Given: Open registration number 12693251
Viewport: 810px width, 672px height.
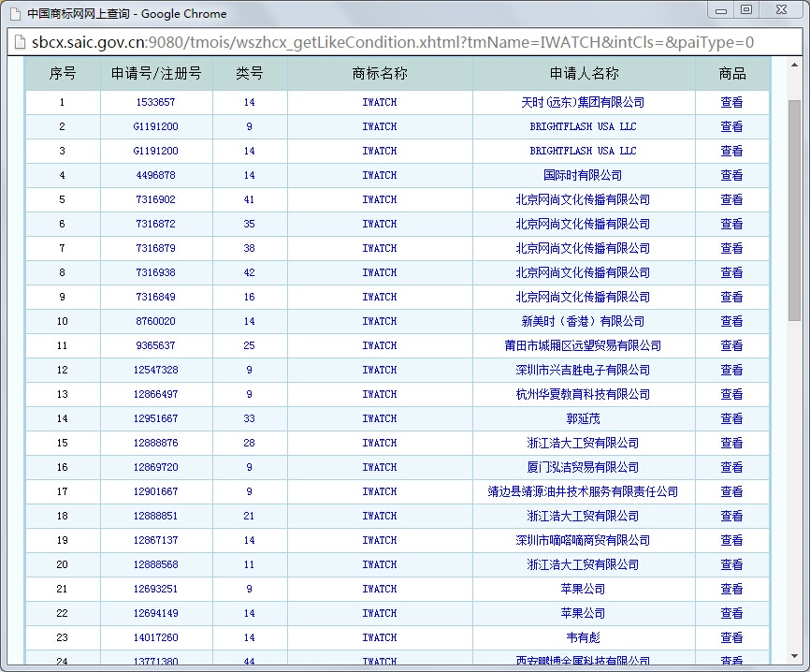Looking at the screenshot, I should [155, 589].
